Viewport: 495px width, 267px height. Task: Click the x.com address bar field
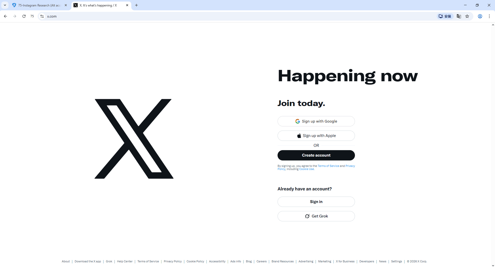click(x=237, y=16)
